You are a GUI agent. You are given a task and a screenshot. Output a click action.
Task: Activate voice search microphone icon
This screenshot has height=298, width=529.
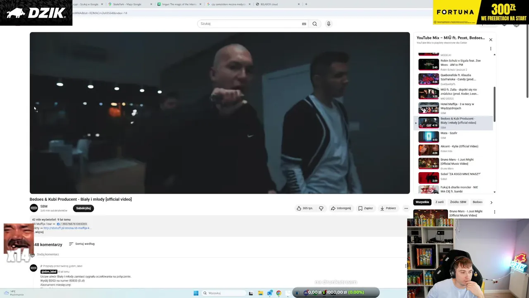(x=329, y=24)
